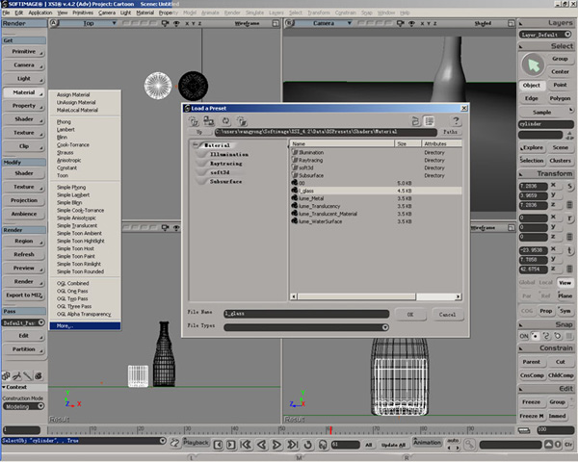Click the Paths button

pos(450,132)
